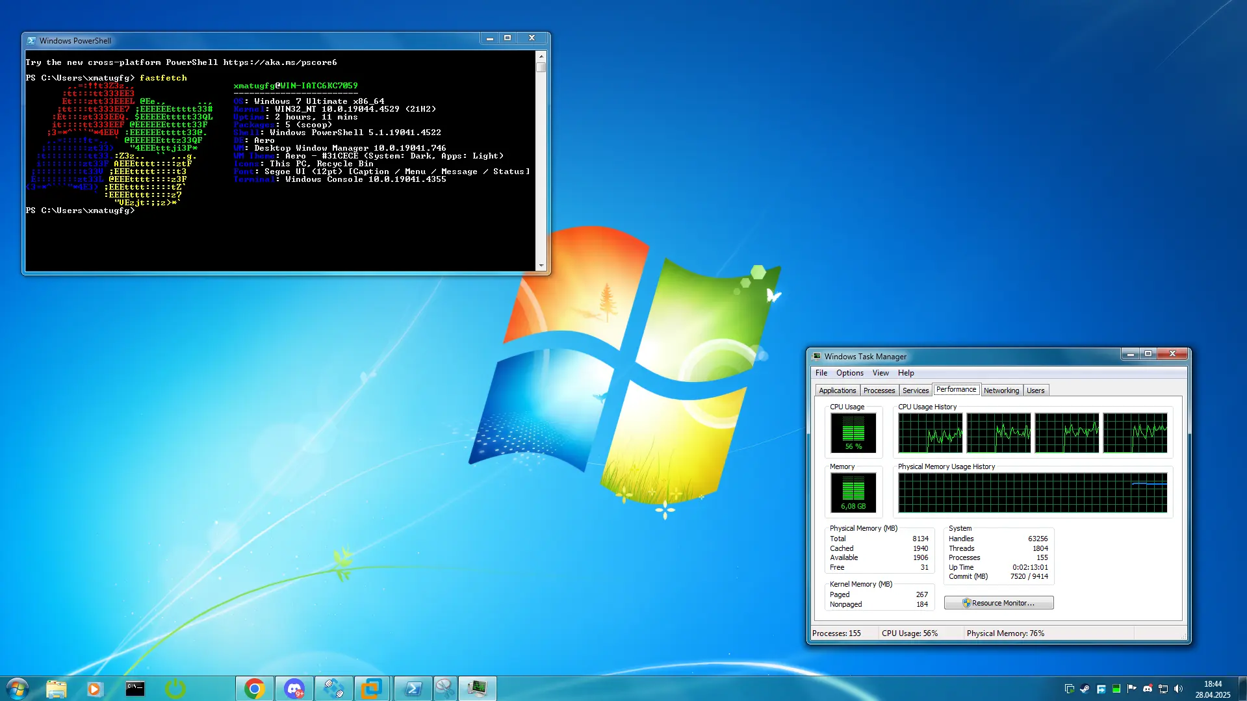Click the Cached memory value 1940
1247x701 pixels.
click(x=920, y=548)
